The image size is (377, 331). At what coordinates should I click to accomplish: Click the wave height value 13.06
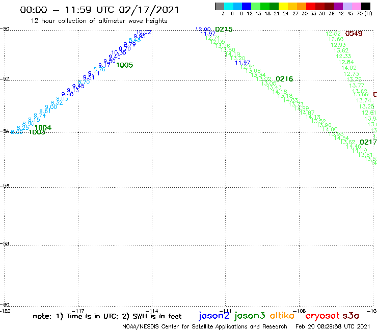coord(253,71)
